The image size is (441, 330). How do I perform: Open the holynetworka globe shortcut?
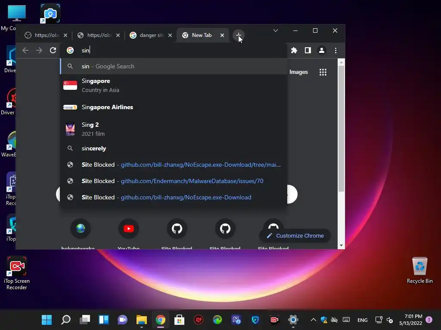pos(81,233)
